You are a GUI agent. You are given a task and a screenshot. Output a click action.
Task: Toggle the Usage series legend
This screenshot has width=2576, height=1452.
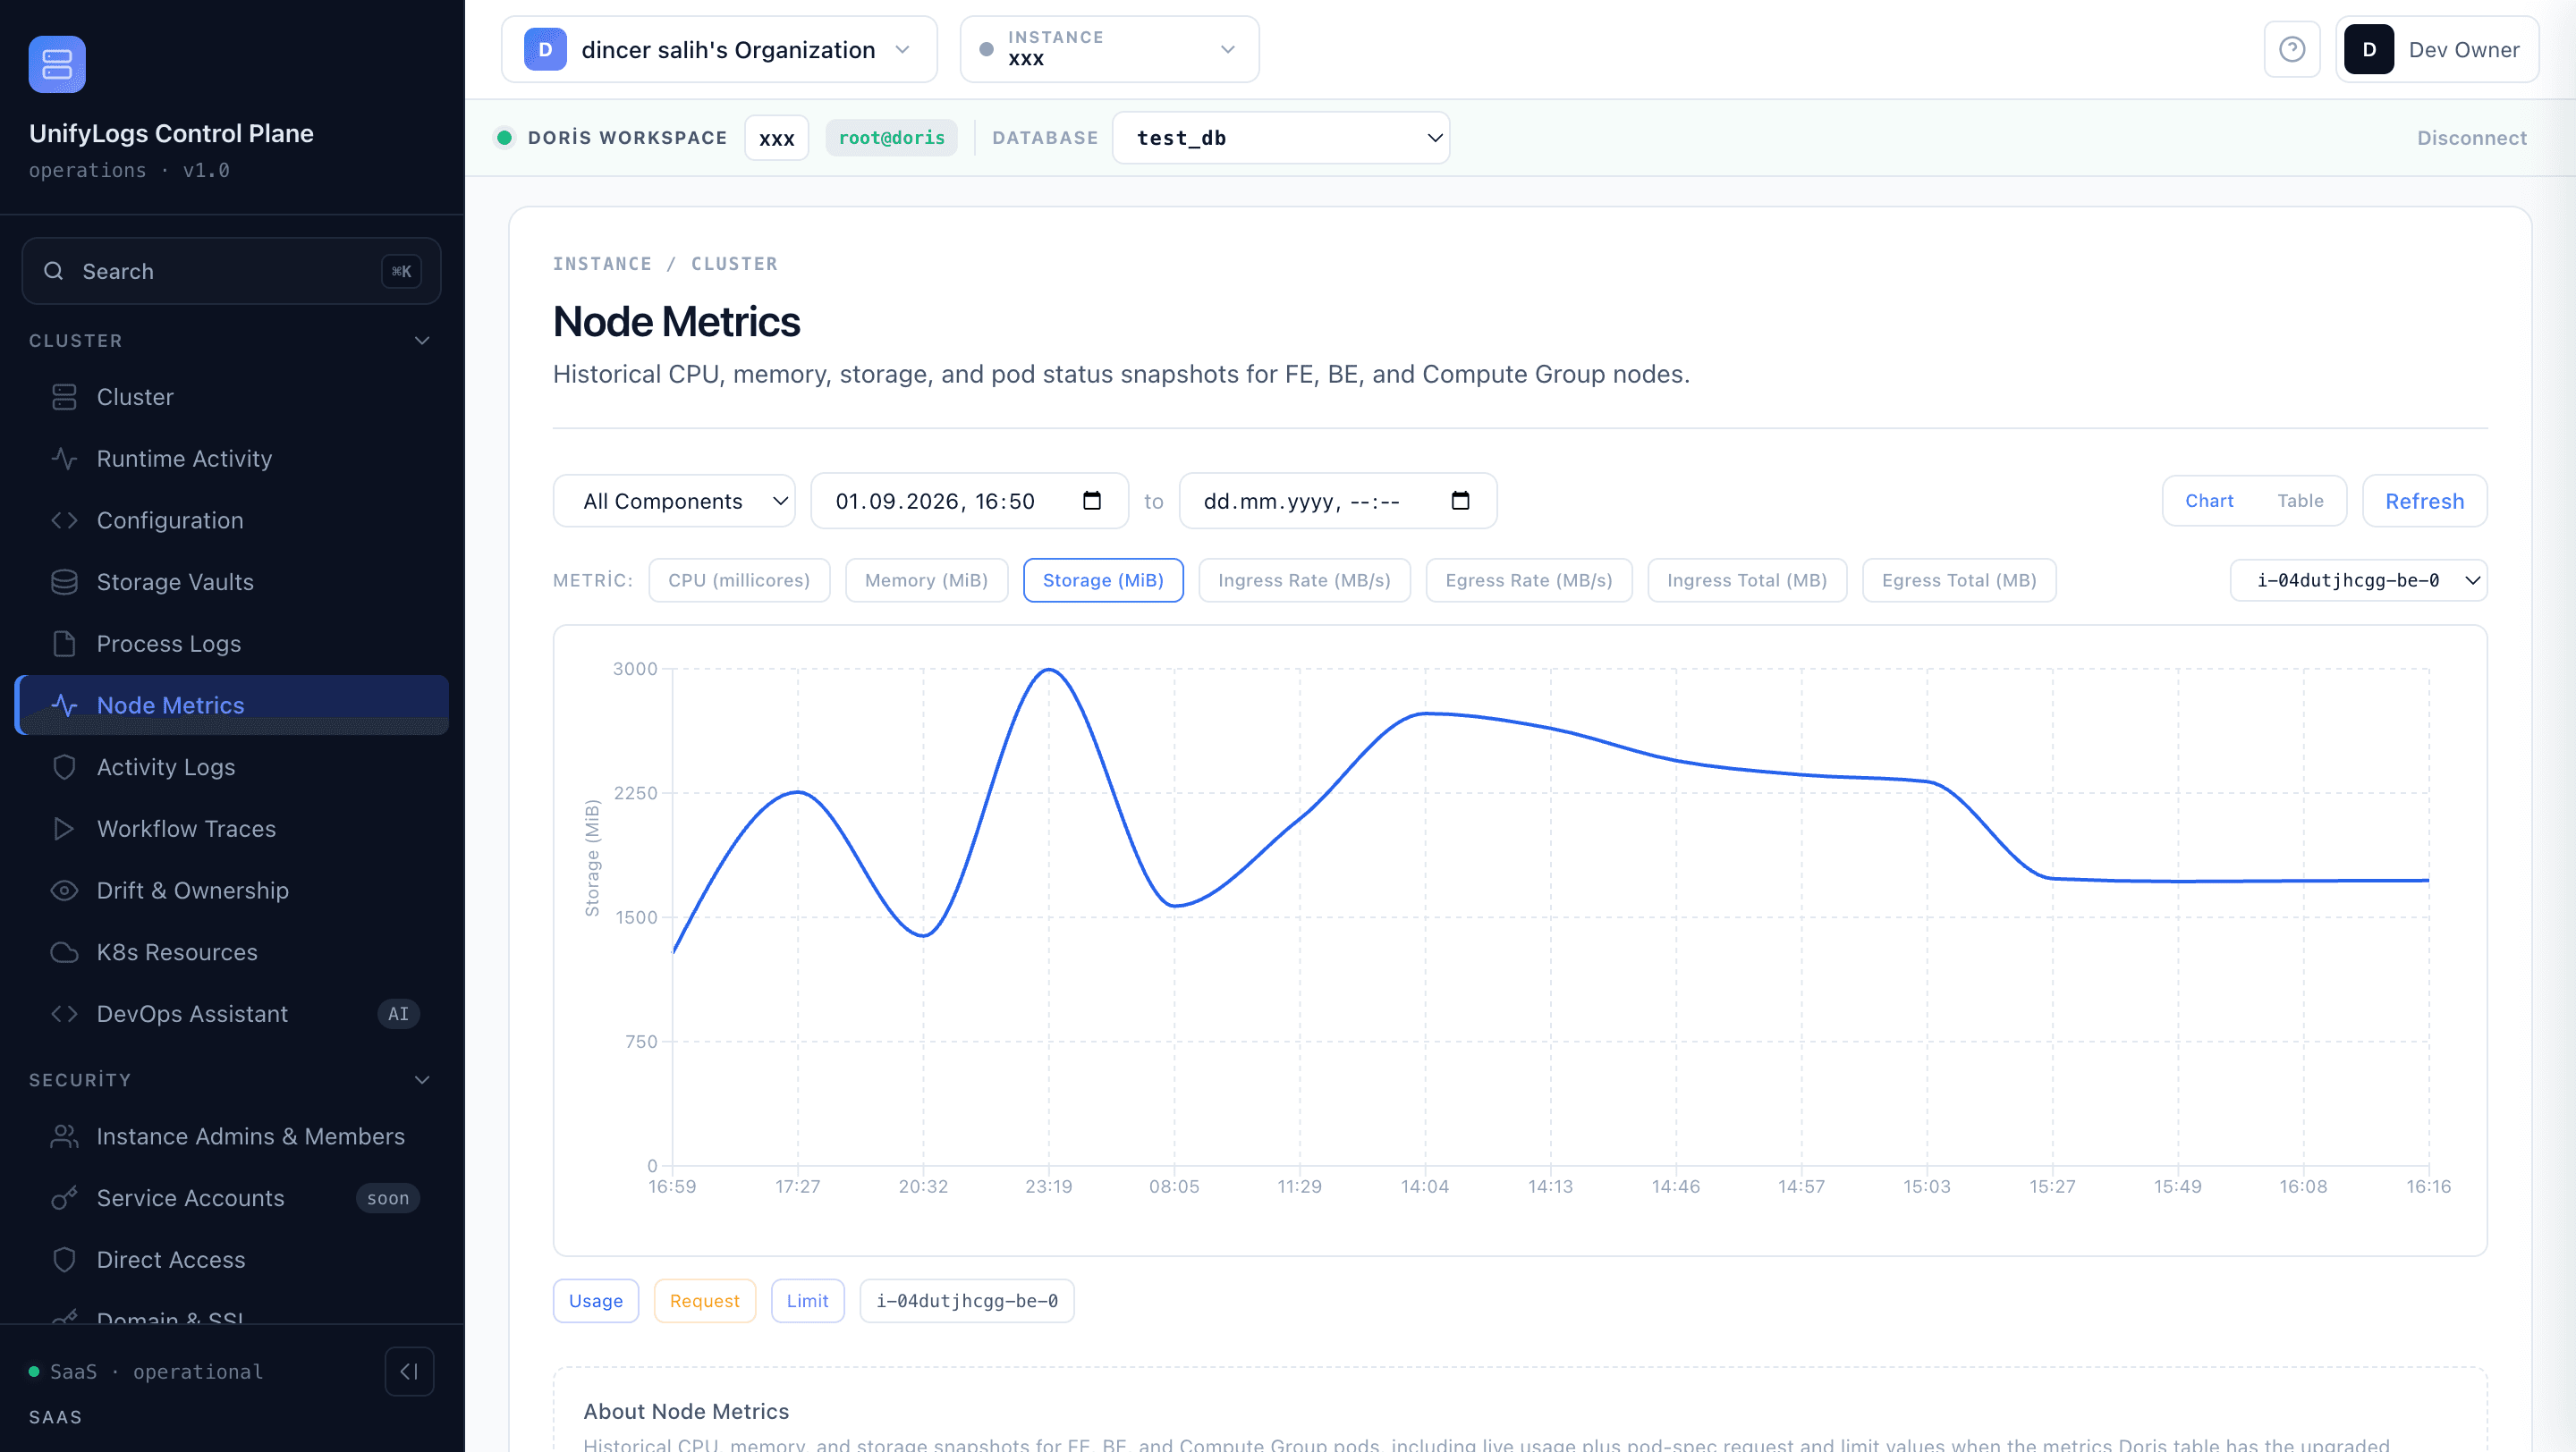(596, 1301)
